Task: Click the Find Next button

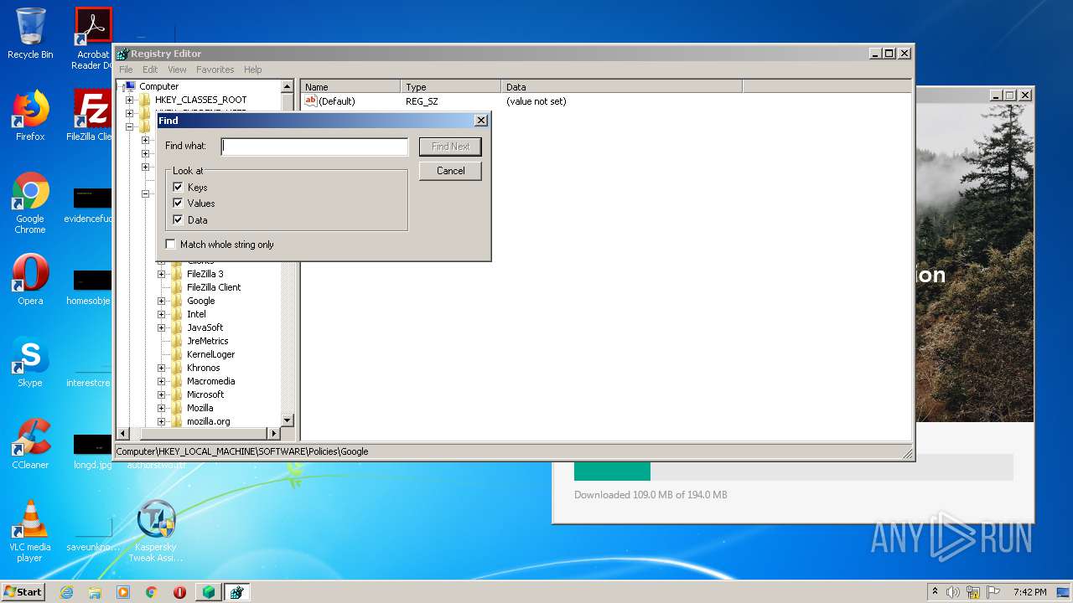Action: (x=450, y=147)
